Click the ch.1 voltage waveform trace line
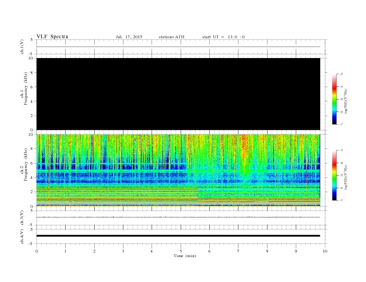The width and height of the screenshot is (366, 282). [x=178, y=47]
